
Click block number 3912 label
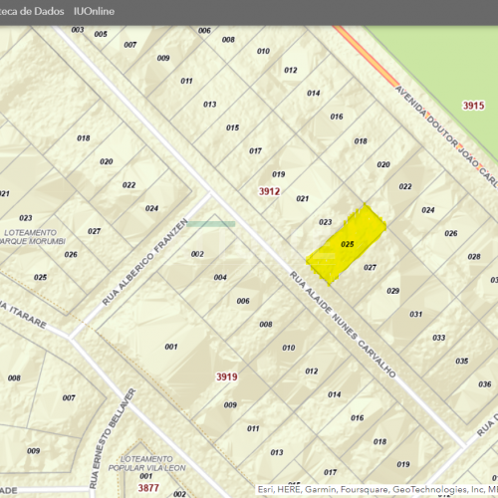tap(269, 191)
